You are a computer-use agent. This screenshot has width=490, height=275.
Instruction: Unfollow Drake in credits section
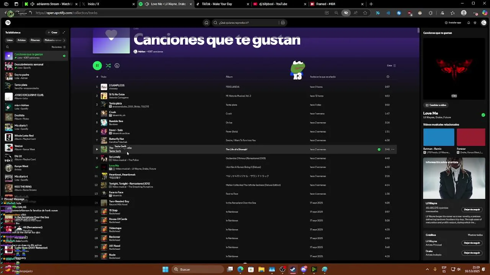tap(472, 252)
